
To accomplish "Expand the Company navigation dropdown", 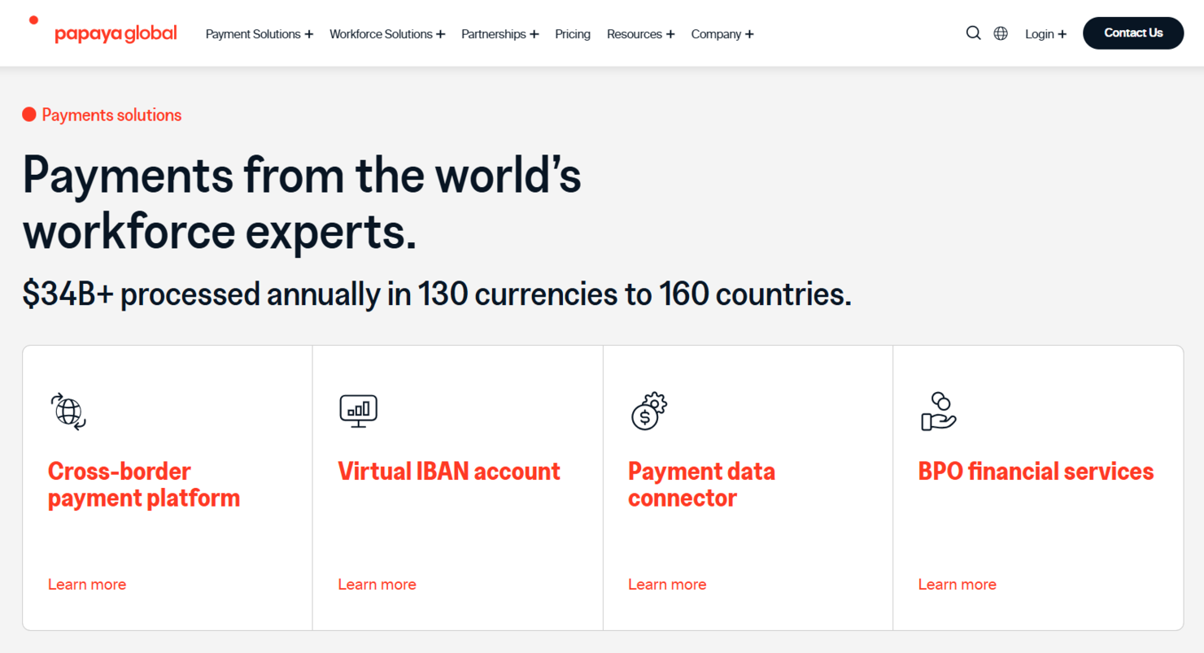I will pyautogui.click(x=722, y=34).
